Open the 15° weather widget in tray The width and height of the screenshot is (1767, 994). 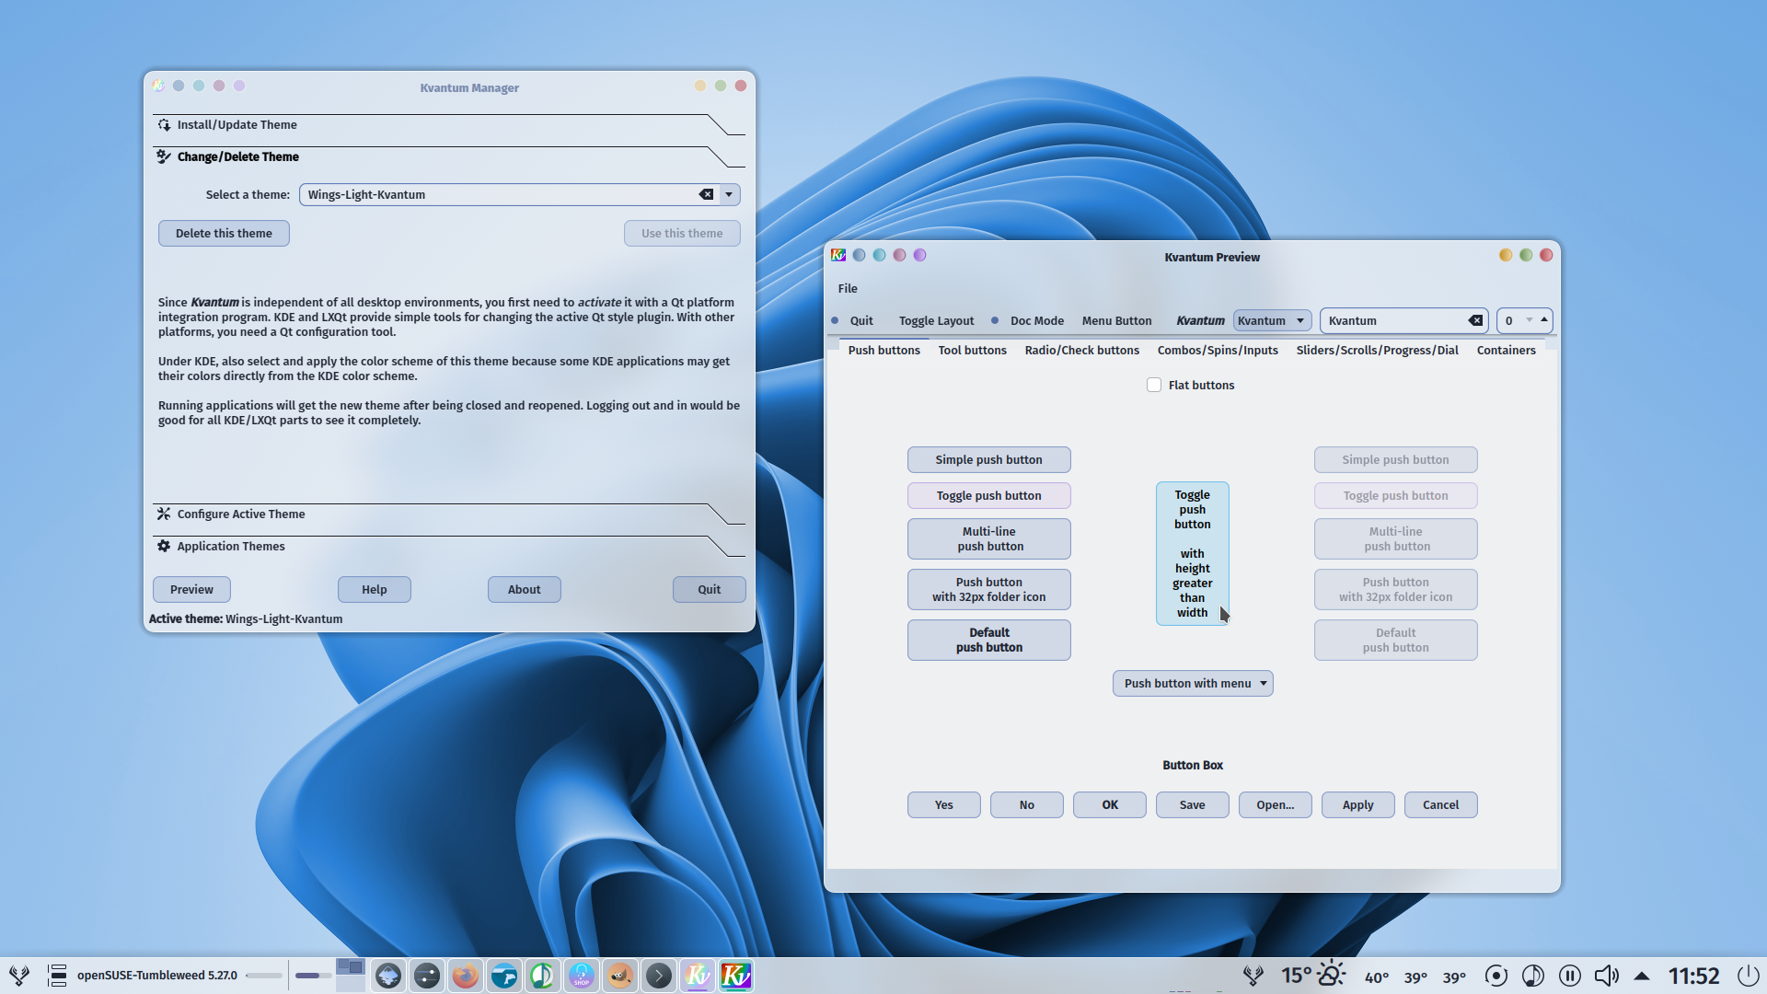tap(1313, 975)
